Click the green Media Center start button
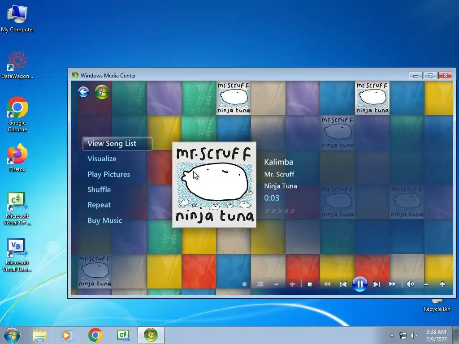Screen dimensions: 459x344 coord(102,92)
